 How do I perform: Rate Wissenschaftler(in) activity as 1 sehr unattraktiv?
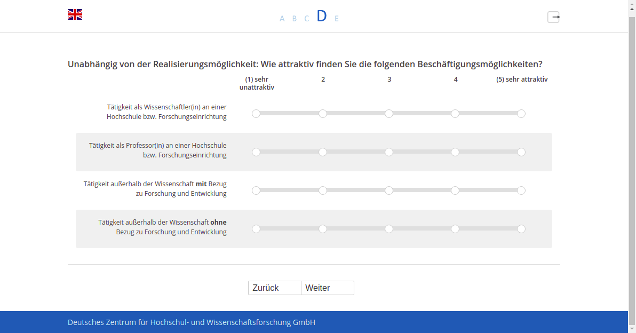point(256,114)
